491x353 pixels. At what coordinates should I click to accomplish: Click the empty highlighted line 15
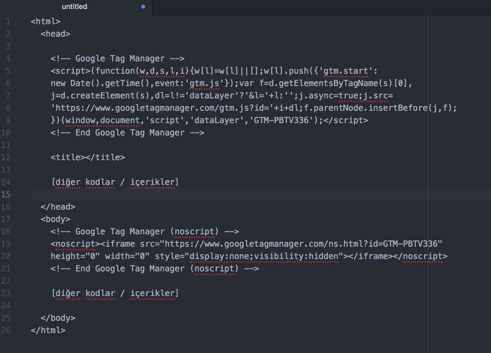click(x=261, y=195)
